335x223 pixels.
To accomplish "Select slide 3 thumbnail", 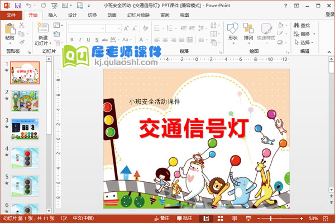I will pyautogui.click(x=25, y=129).
